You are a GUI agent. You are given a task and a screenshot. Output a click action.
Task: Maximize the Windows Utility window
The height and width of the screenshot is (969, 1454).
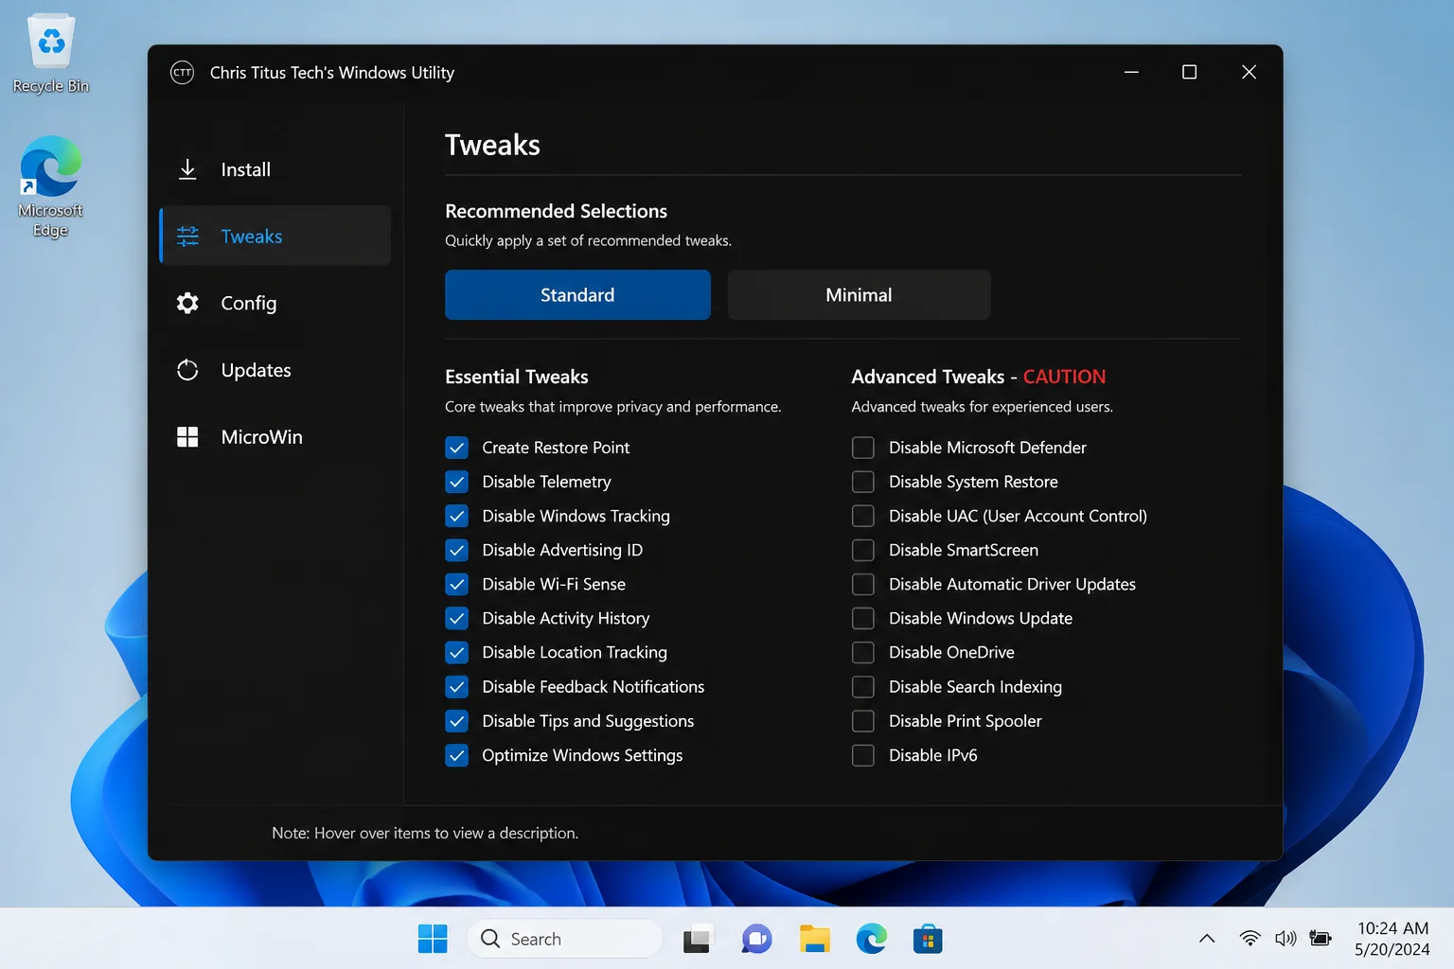coord(1190,72)
